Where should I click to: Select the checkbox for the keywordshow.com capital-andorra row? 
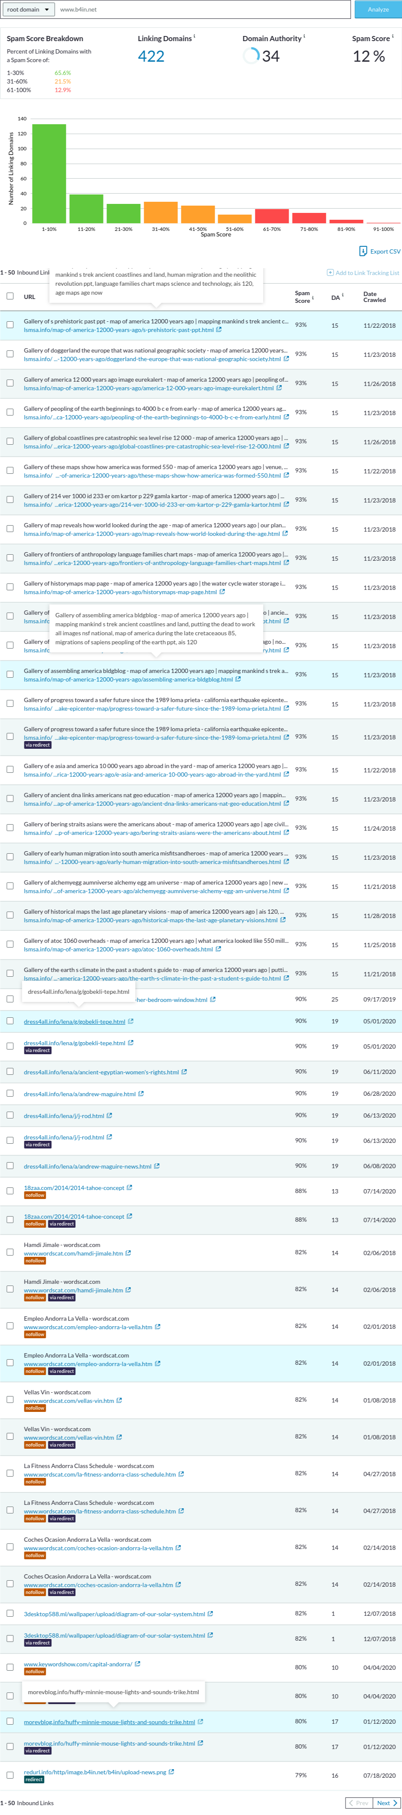[x=10, y=1667]
